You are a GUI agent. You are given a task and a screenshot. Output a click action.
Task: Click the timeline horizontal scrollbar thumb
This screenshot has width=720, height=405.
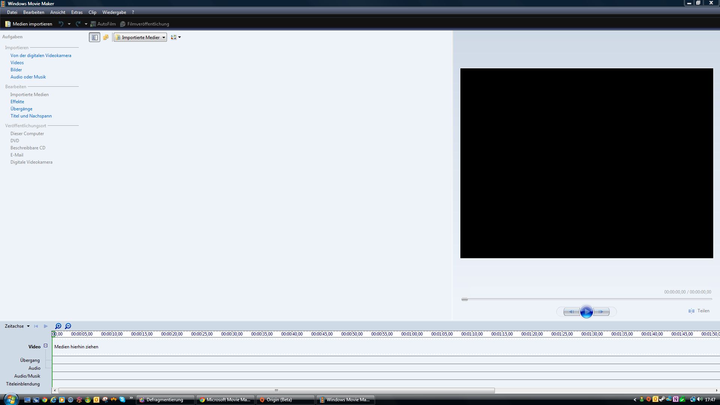click(277, 390)
